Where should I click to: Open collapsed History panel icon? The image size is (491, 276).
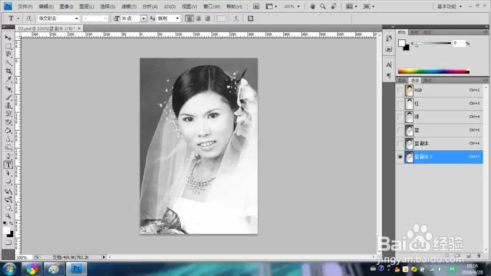click(388, 38)
